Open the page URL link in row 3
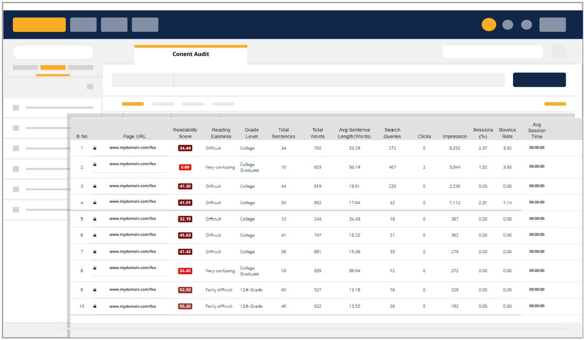Image resolution: width=584 pixels, height=340 pixels. (132, 186)
